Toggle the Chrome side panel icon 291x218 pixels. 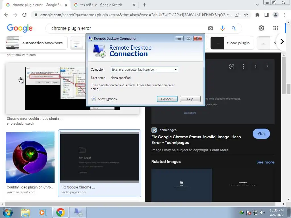pos(267,15)
